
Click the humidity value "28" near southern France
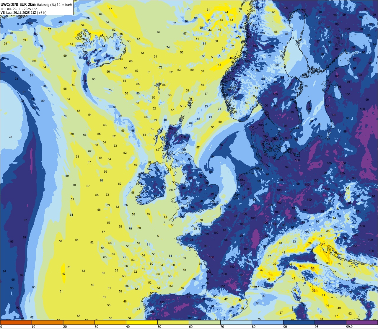[x=269, y=279]
